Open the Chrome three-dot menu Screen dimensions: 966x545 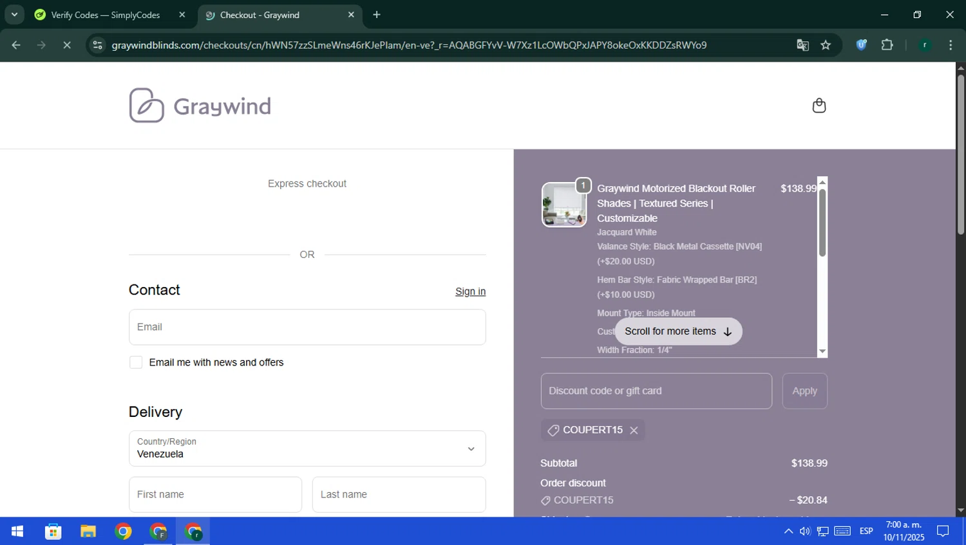(951, 45)
